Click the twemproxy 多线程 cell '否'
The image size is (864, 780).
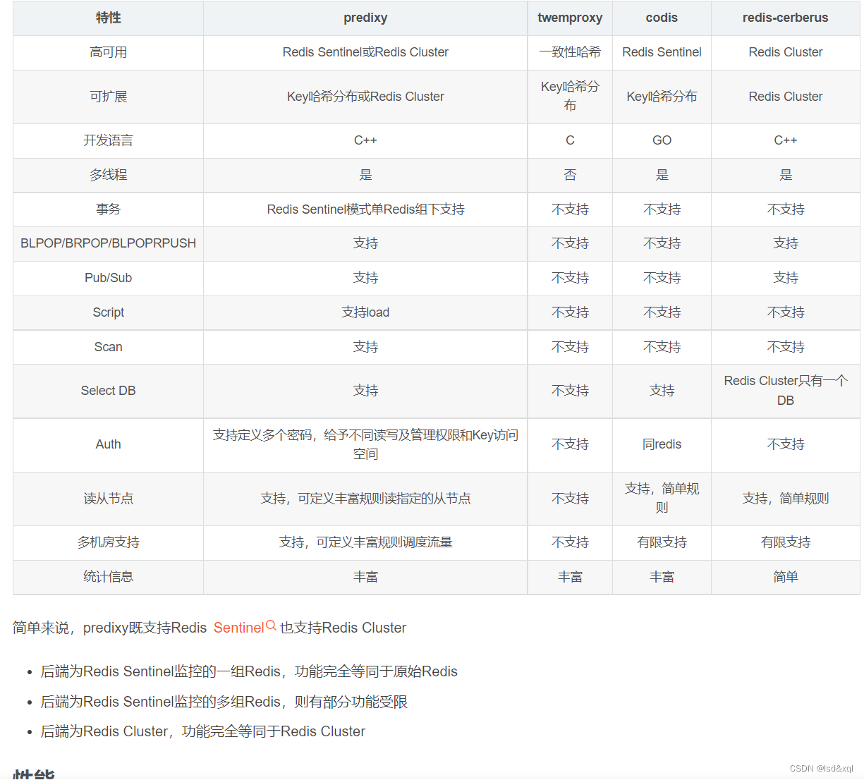[570, 175]
